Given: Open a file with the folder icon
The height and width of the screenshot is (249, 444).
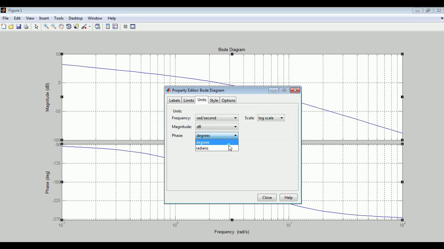Looking at the screenshot, I should [x=11, y=27].
